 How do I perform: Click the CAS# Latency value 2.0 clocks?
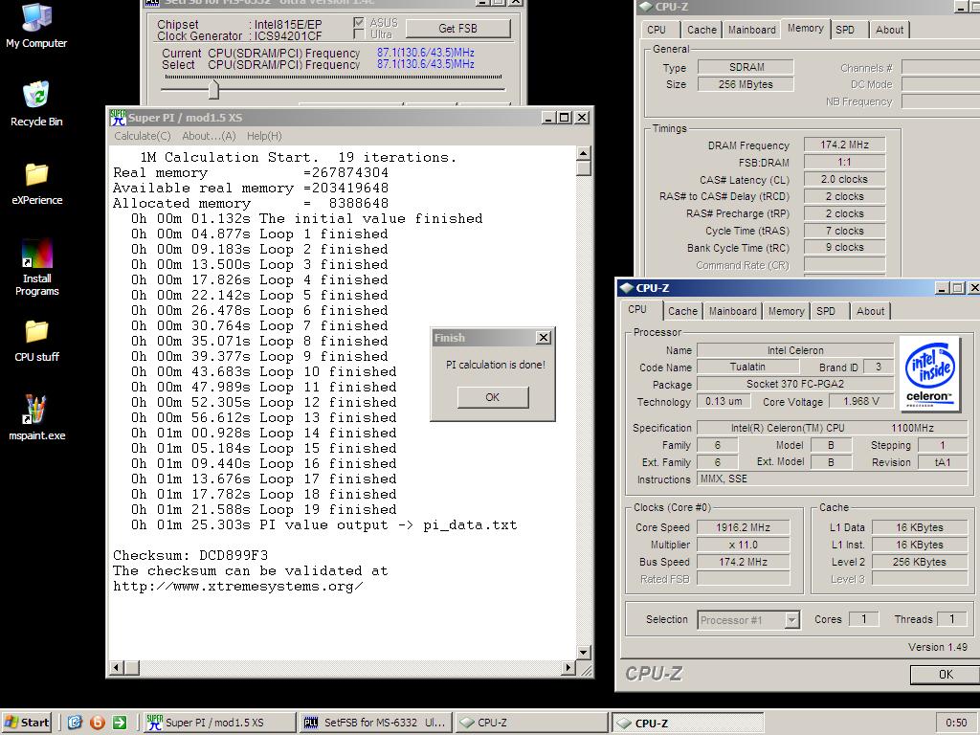click(x=844, y=179)
